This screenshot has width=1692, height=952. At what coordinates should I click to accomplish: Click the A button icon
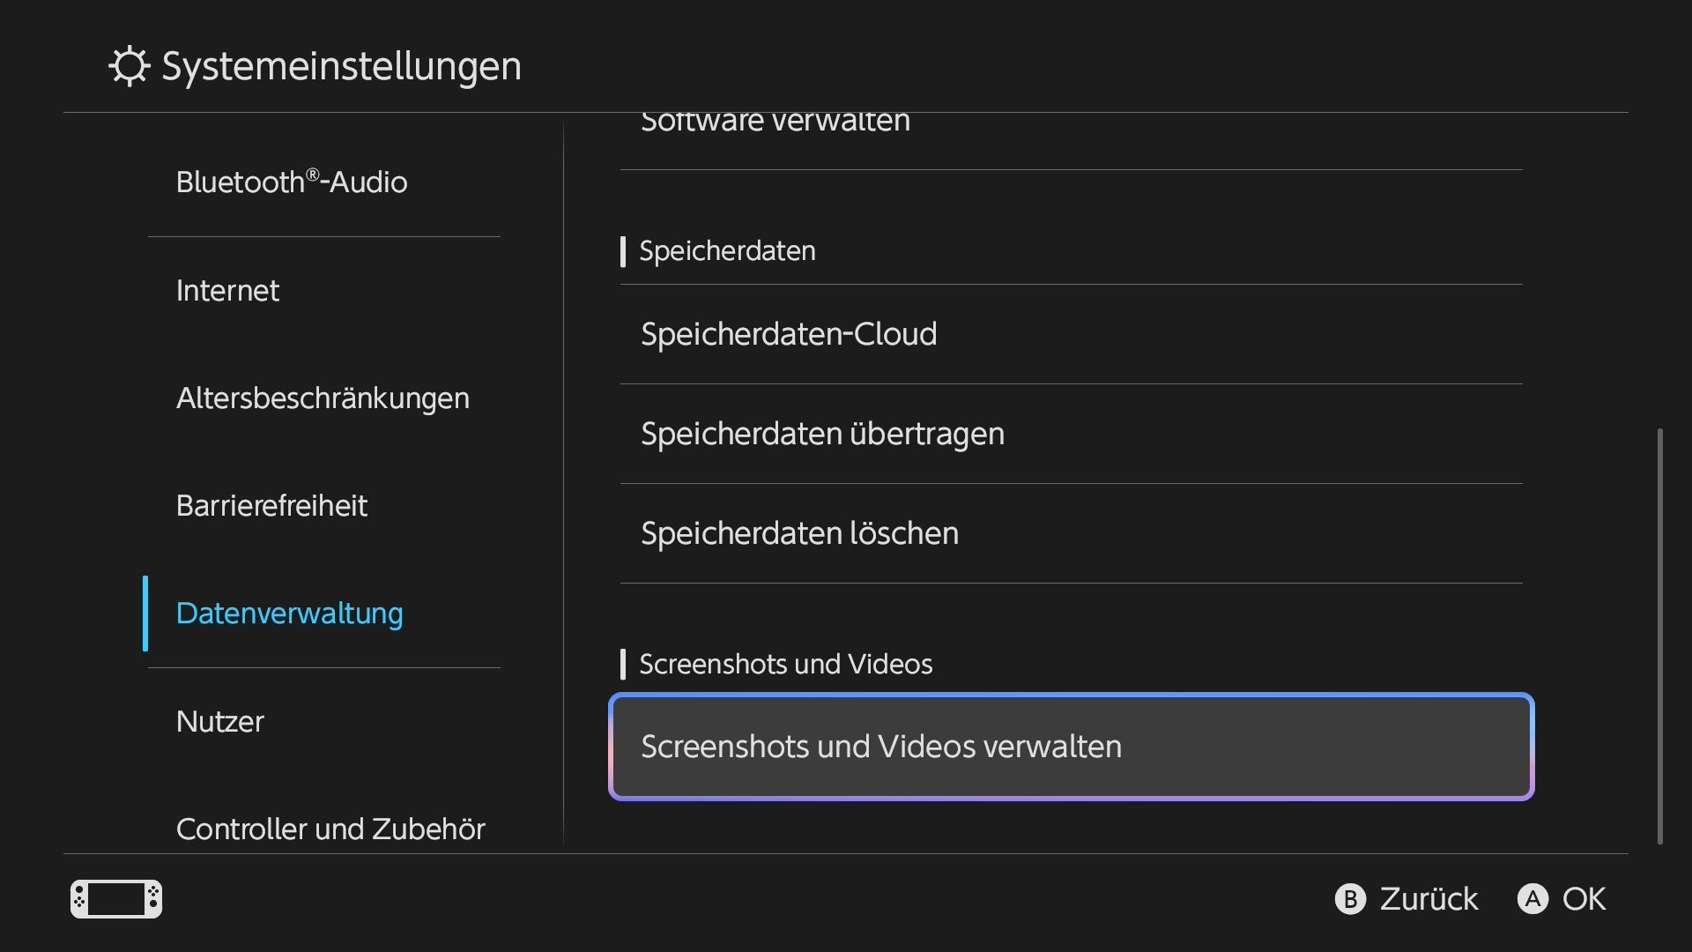(x=1532, y=899)
